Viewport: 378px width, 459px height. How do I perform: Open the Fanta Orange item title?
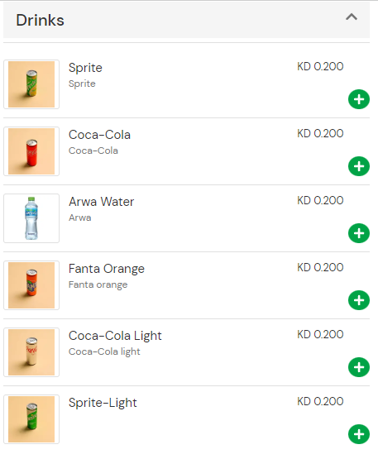[107, 269]
